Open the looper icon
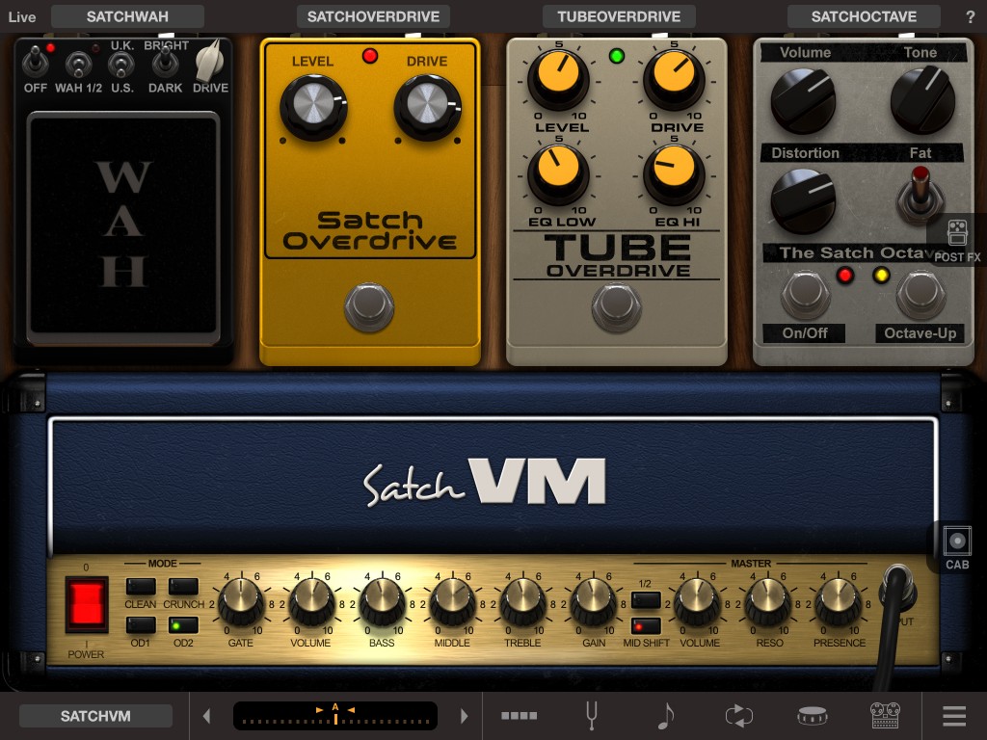The width and height of the screenshot is (987, 740). click(738, 716)
